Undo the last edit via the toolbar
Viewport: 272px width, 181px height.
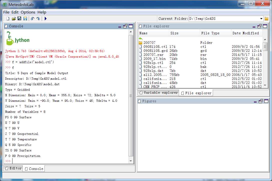click(x=32, y=19)
